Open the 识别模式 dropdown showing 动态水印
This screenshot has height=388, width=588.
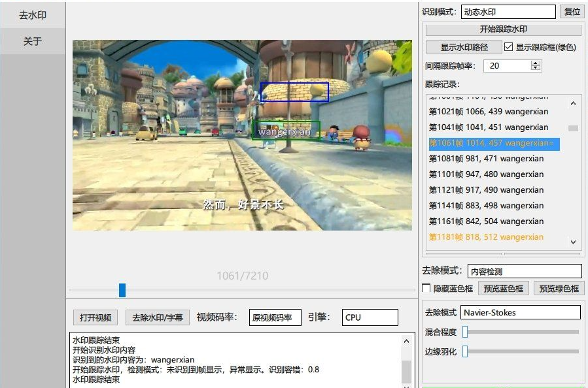tap(508, 12)
